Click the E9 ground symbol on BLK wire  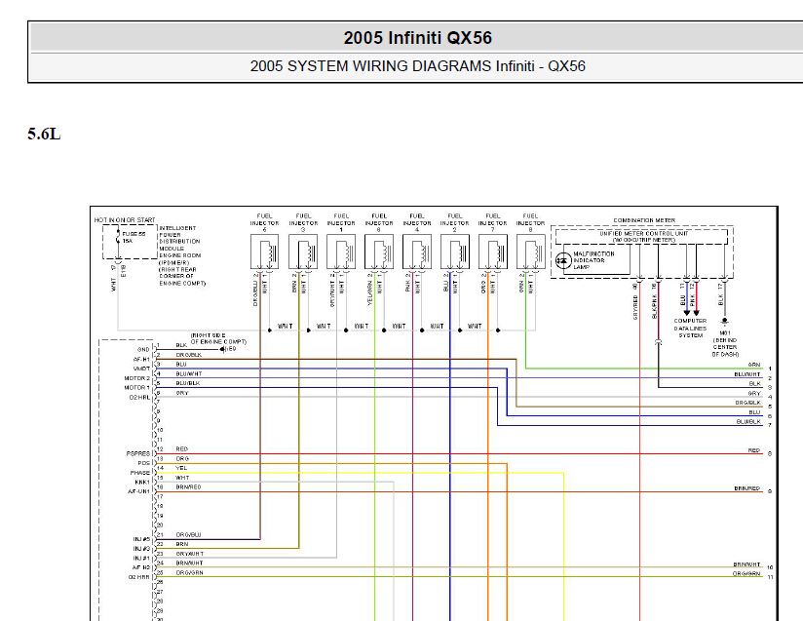223,349
